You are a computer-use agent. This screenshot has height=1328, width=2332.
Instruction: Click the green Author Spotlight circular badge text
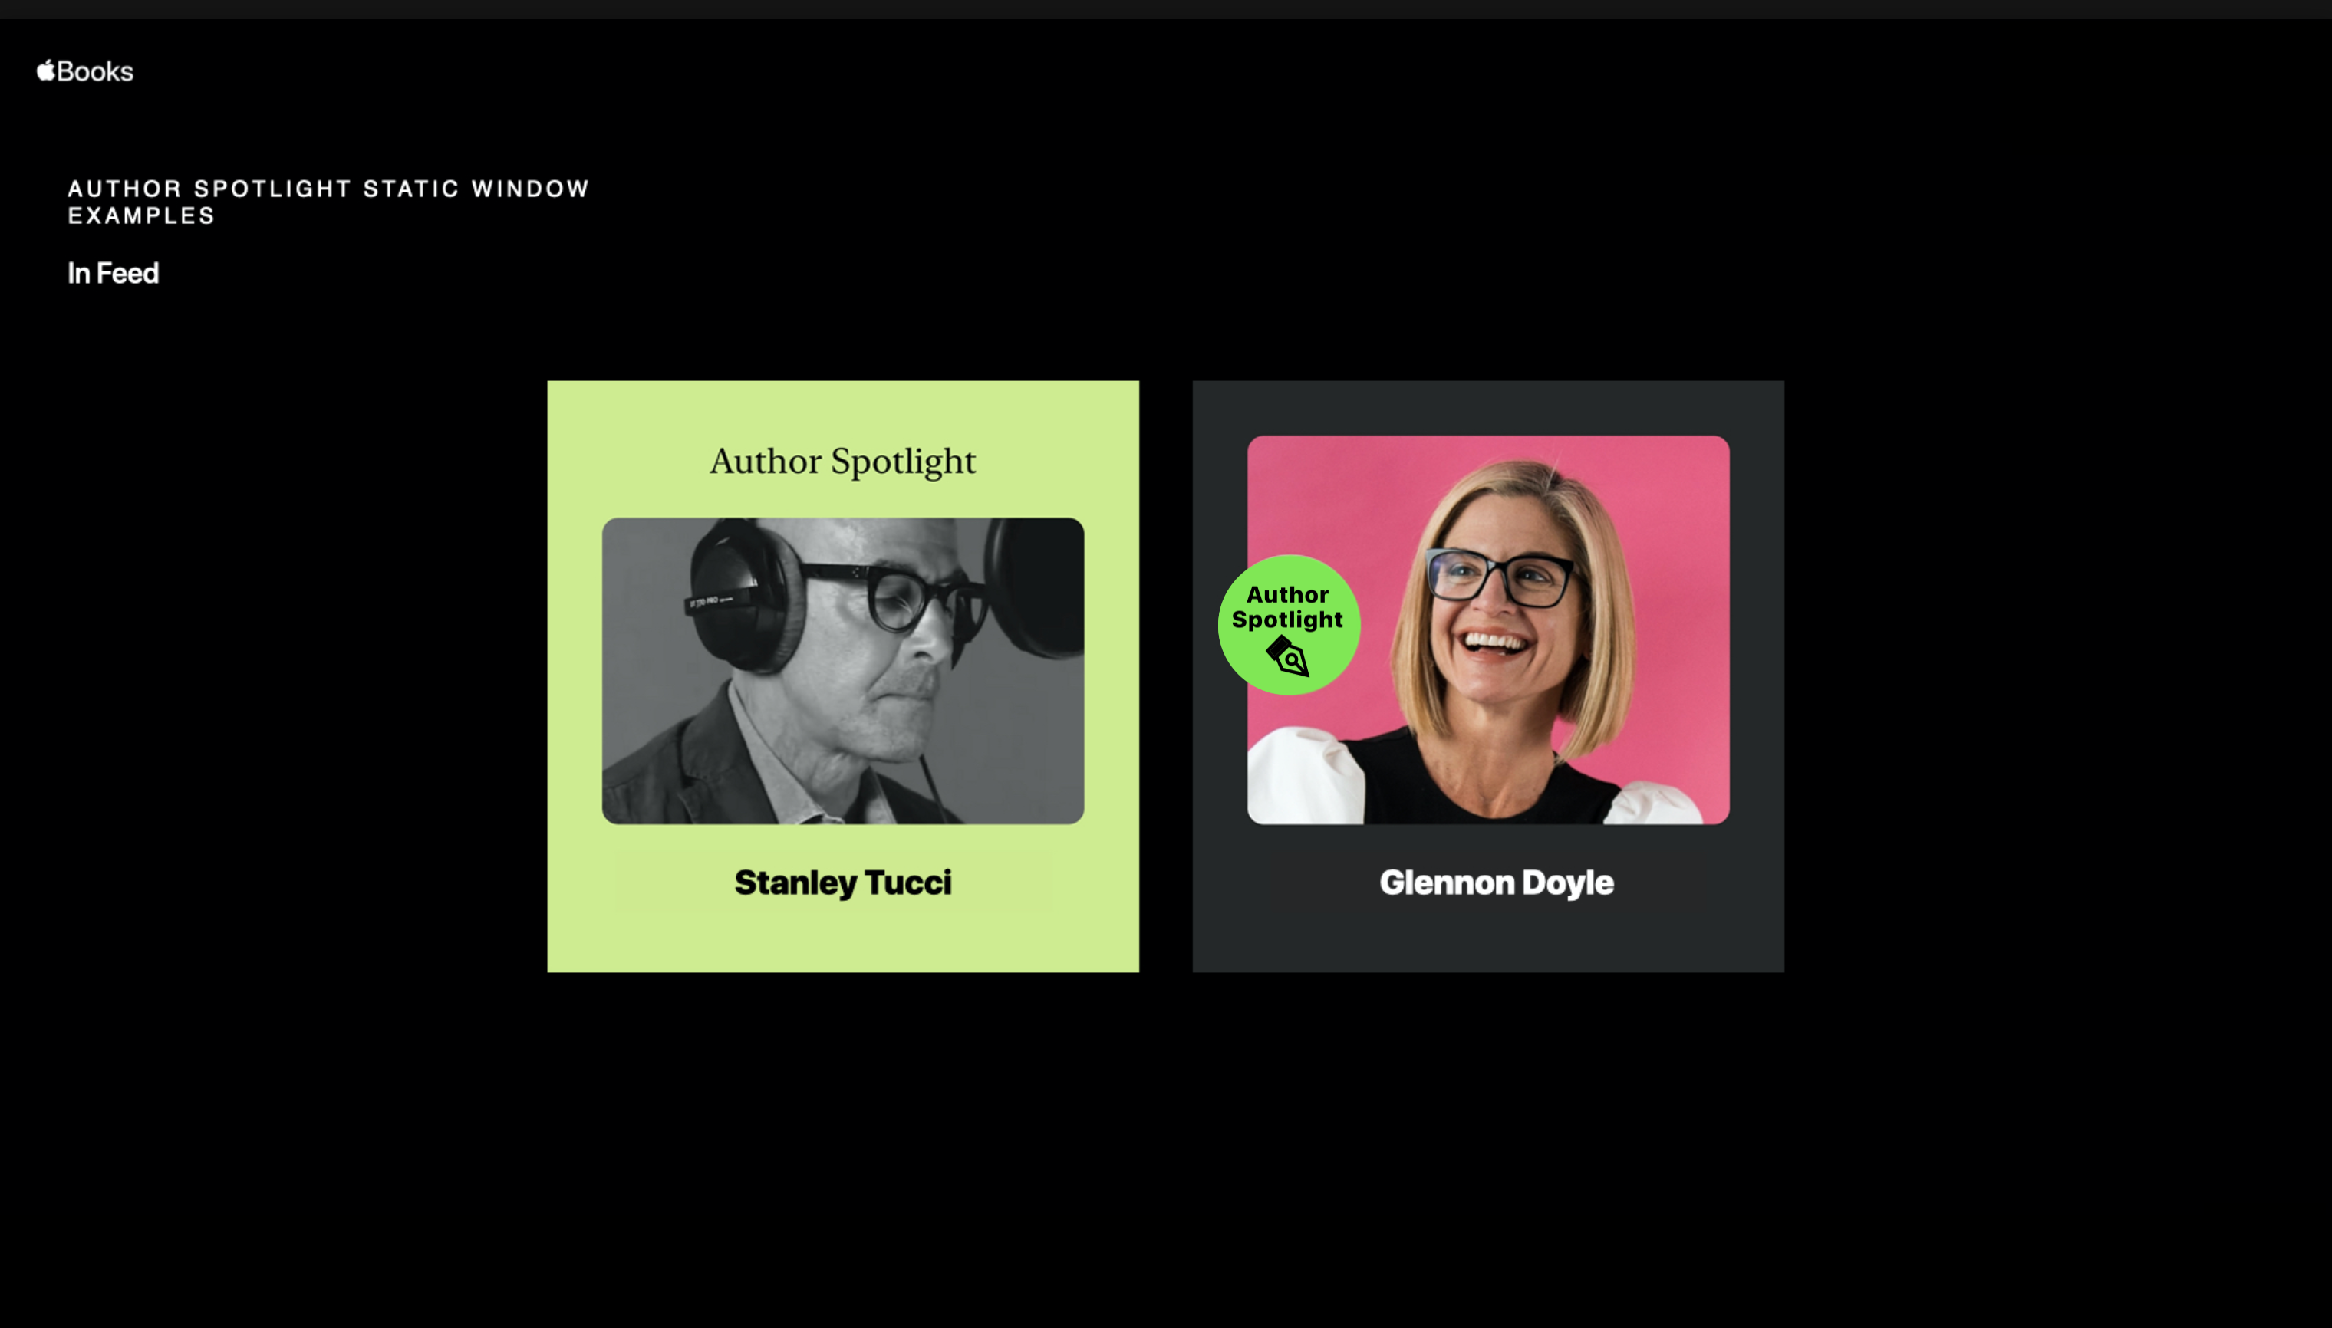1287,606
